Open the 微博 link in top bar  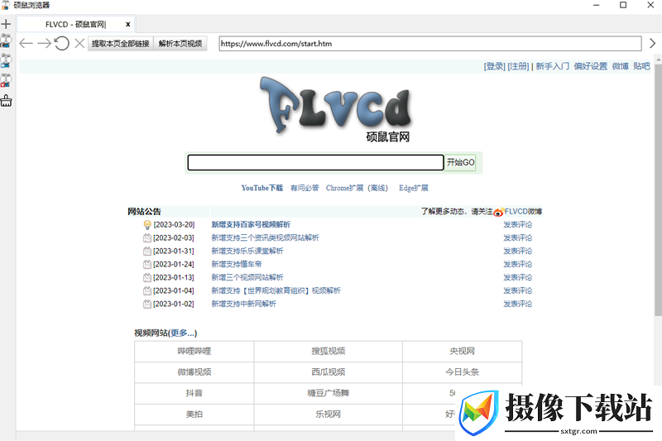pyautogui.click(x=620, y=66)
